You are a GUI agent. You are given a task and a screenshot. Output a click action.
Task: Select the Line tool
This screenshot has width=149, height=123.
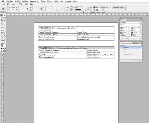point(4,23)
